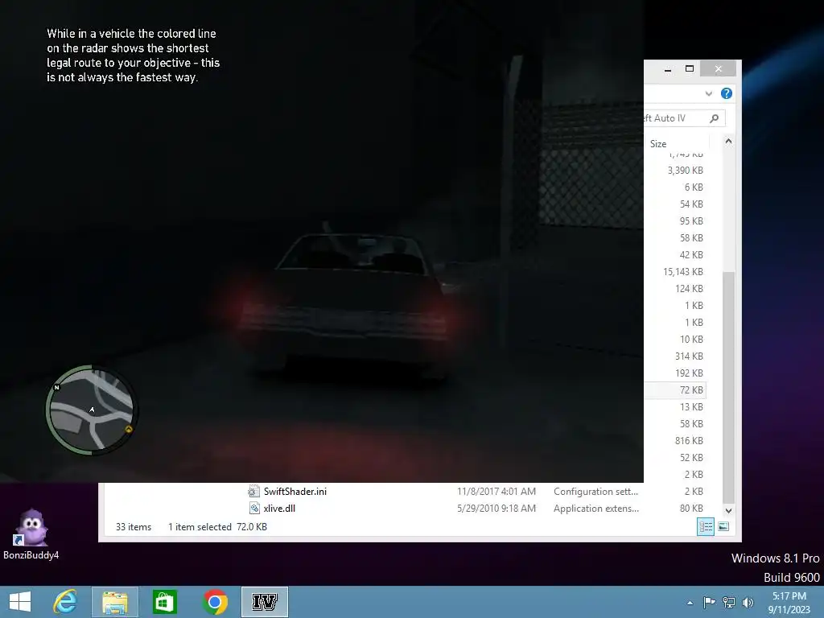
Task: Select the SwiftShader.ini file
Action: click(x=295, y=492)
